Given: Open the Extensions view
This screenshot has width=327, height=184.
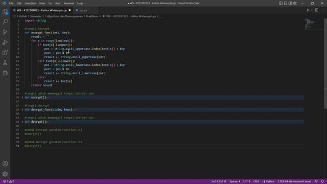Looking at the screenshot, I should (x=5, y=52).
